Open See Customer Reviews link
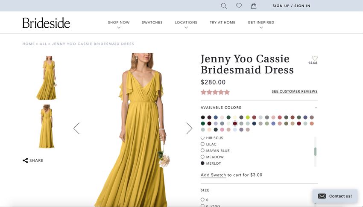 pyautogui.click(x=295, y=91)
